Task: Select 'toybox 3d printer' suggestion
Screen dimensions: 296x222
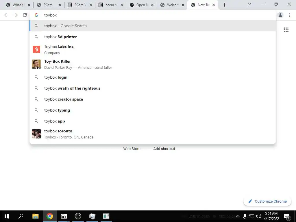Action: (153, 37)
